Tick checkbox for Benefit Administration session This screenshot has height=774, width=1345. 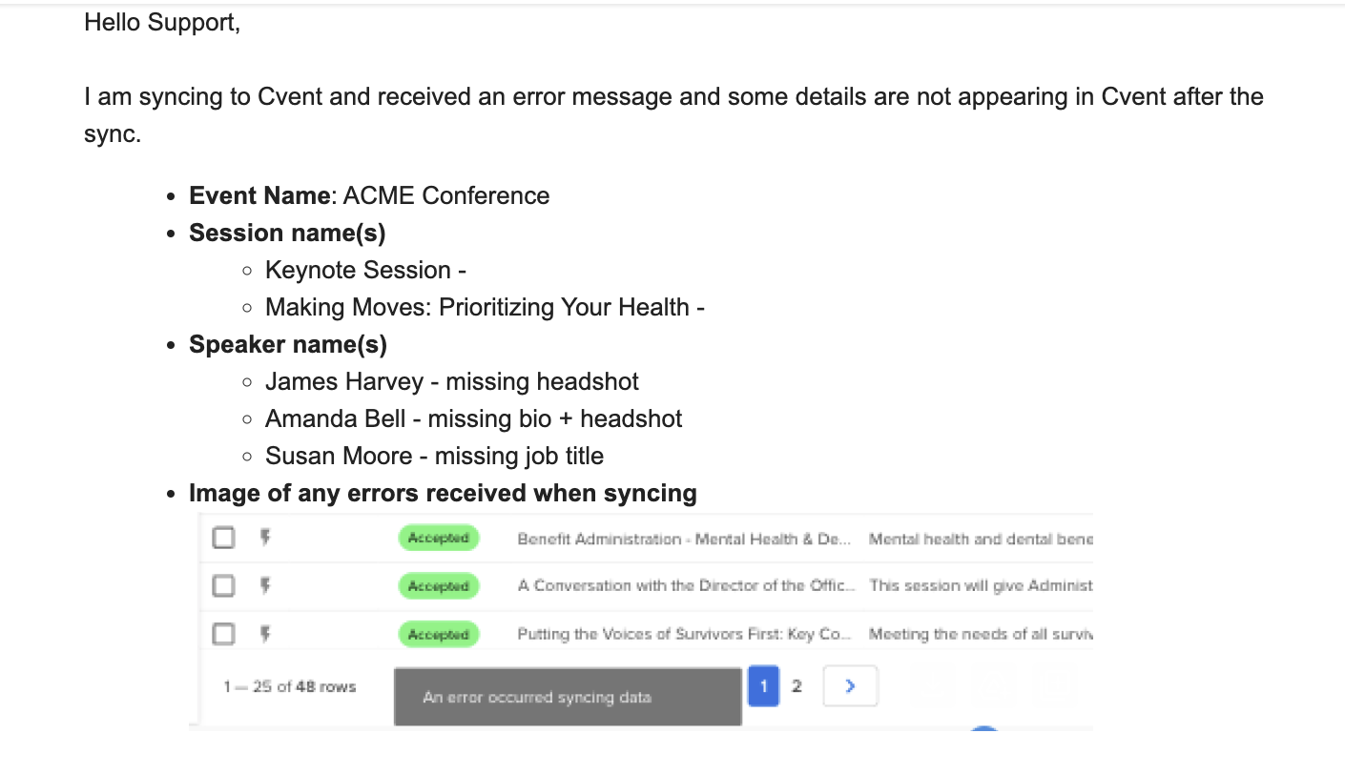pyautogui.click(x=223, y=539)
